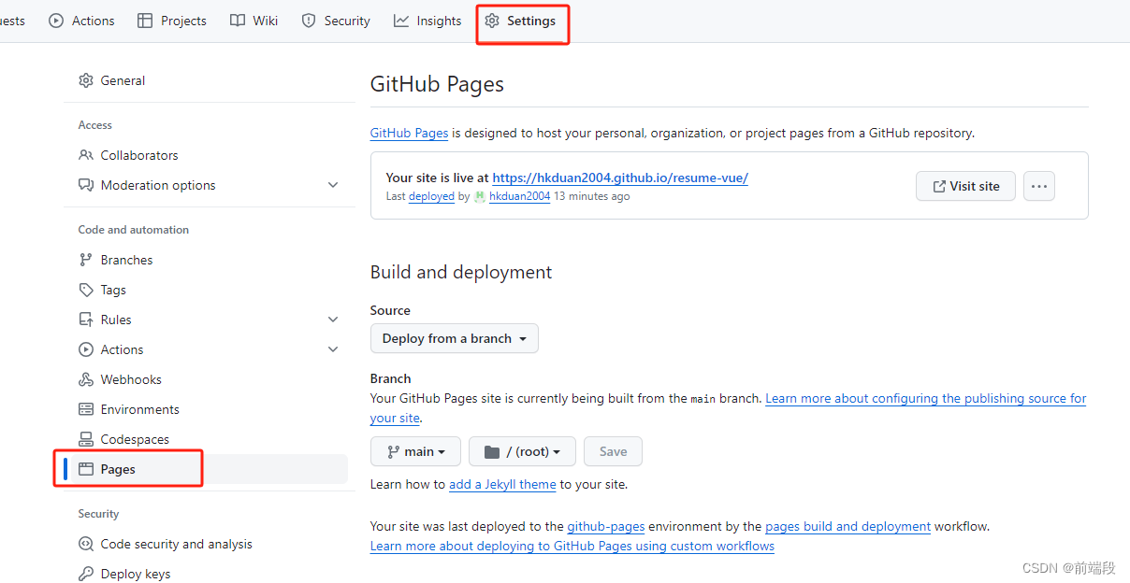Go to the Security tab
Screen dimensions: 1130x583
pos(336,21)
